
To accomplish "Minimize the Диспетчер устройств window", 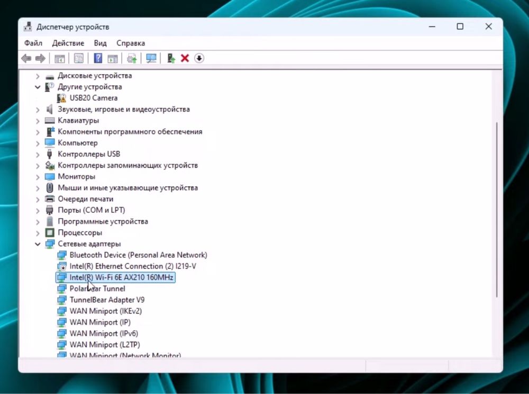I will [432, 26].
